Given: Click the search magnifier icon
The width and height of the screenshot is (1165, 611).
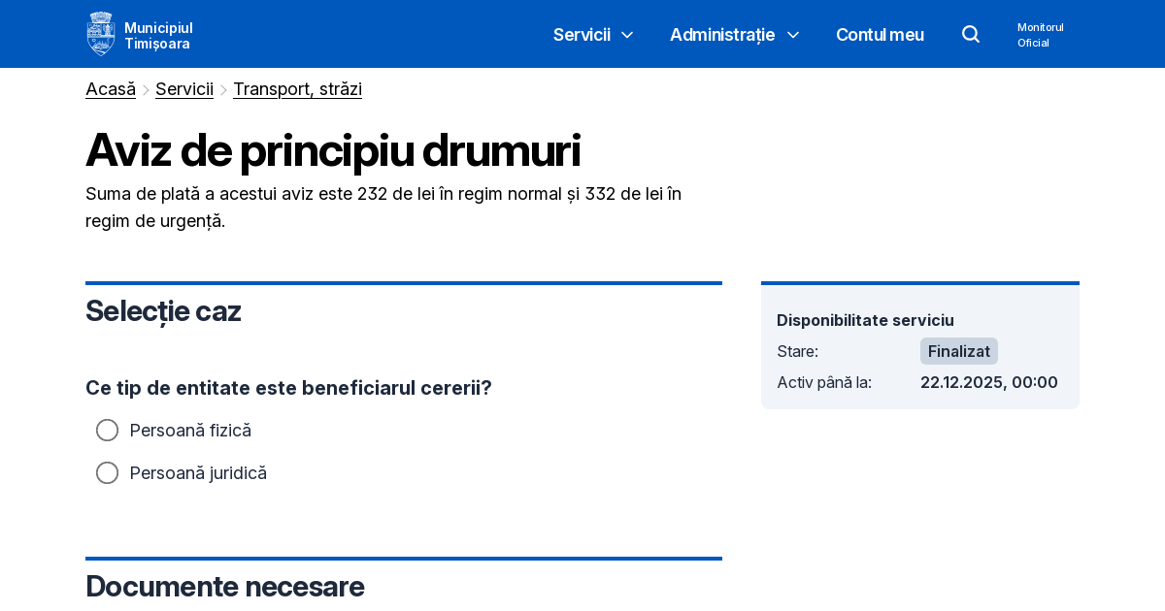Looking at the screenshot, I should pyautogui.click(x=971, y=34).
